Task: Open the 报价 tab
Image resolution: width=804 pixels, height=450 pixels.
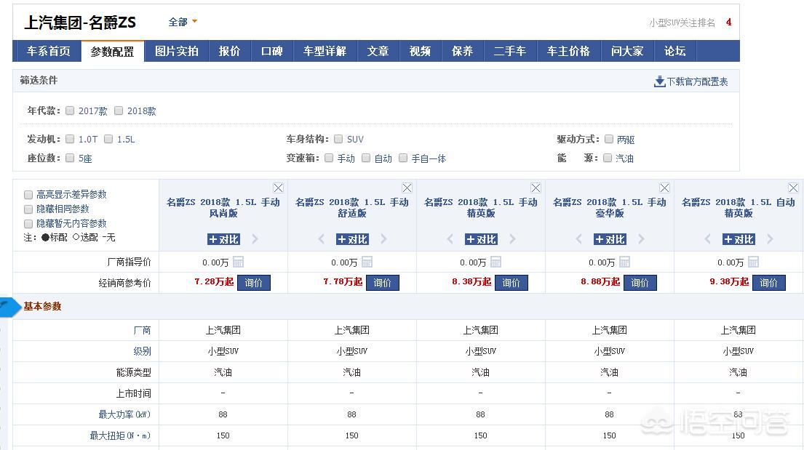Action: click(x=230, y=51)
